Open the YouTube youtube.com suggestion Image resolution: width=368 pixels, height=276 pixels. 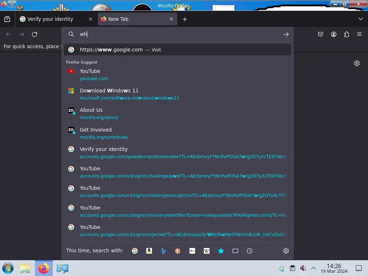178,75
